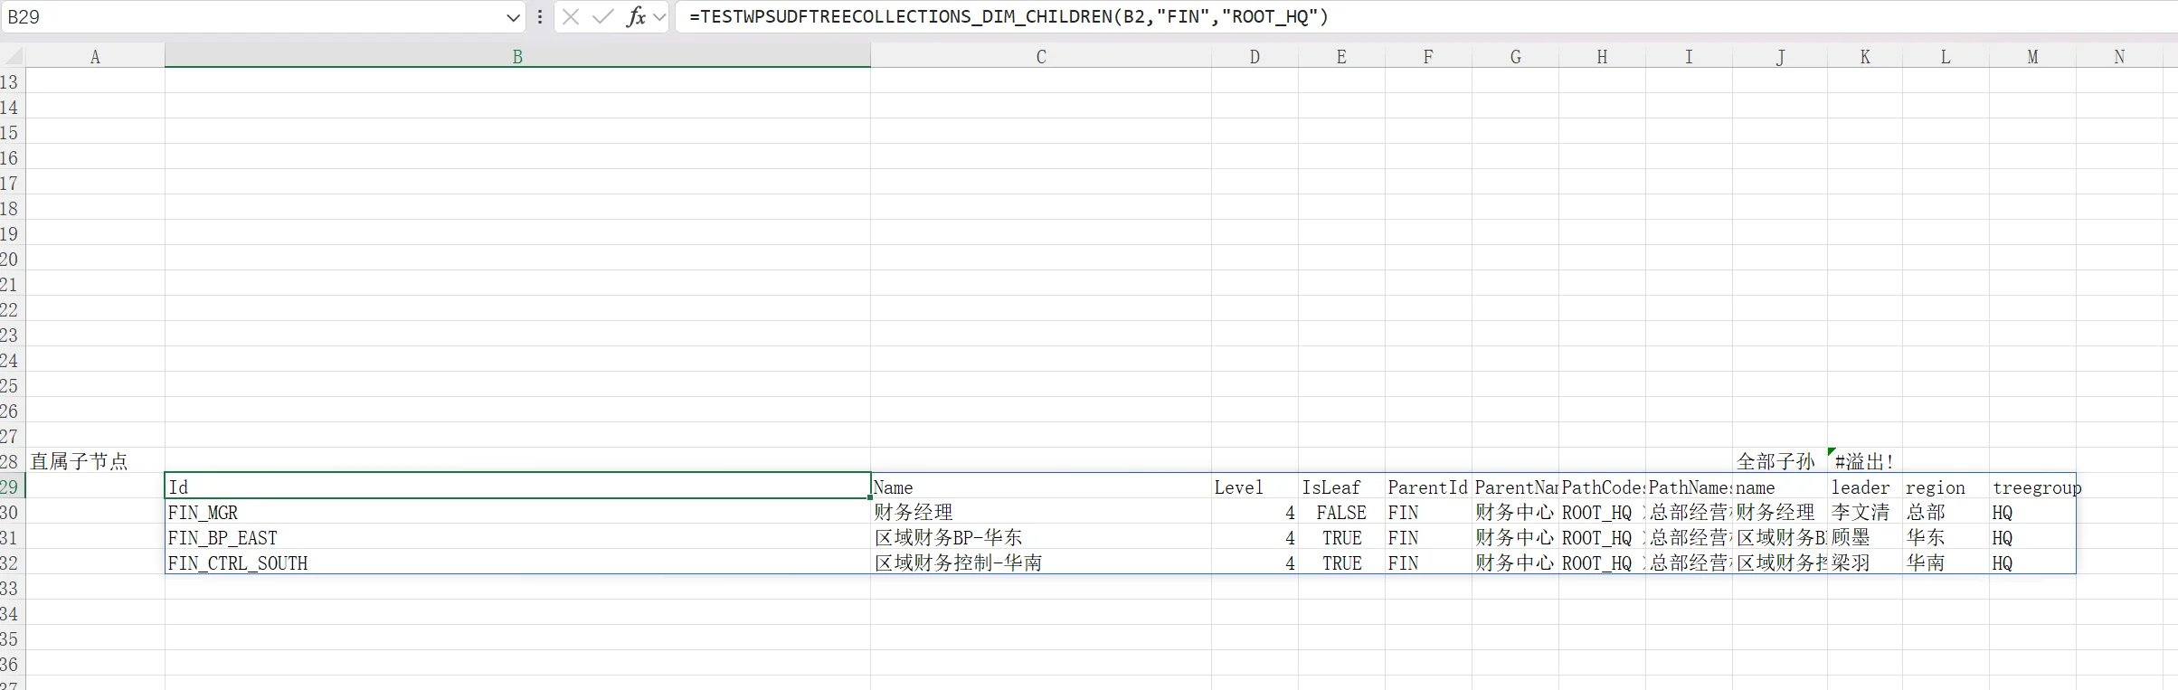Viewport: 2178px width, 690px height.
Task: Click the ParentId header cell
Action: pyautogui.click(x=1428, y=487)
